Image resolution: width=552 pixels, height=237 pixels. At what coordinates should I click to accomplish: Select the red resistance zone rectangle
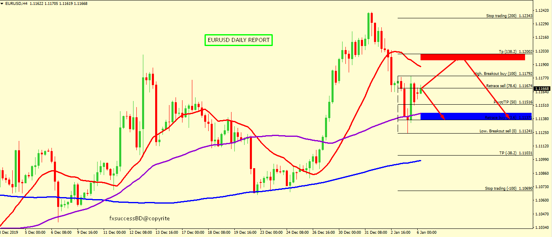(472, 57)
